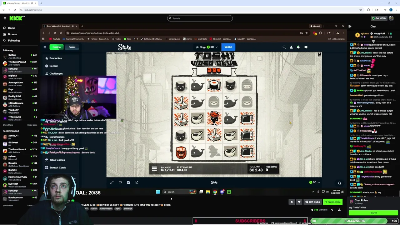Pop out game with popout icon
Screen dimensions: 400x225
point(137,182)
